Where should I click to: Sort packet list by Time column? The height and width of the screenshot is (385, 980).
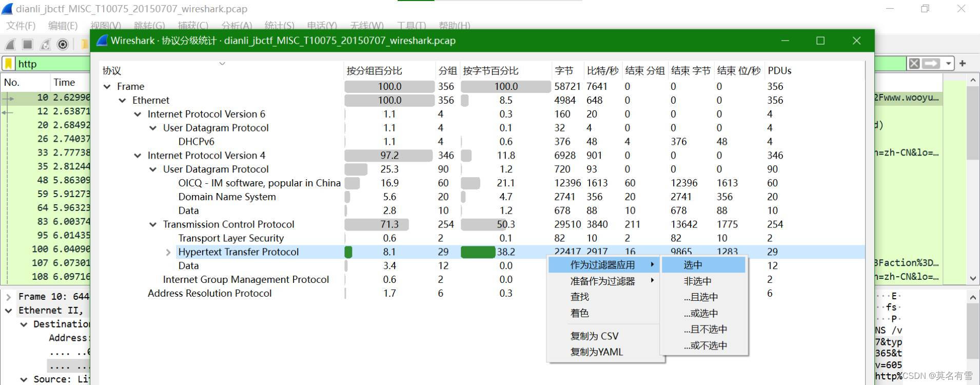point(70,82)
